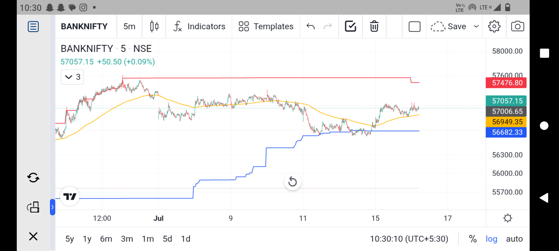Click the checkbox-style select tool icon
The image size is (559, 251).
click(350, 26)
